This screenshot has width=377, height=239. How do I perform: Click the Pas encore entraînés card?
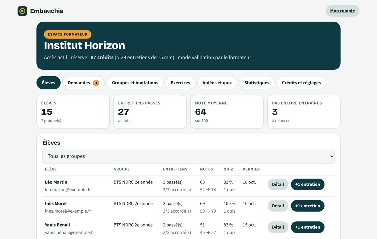click(x=304, y=112)
